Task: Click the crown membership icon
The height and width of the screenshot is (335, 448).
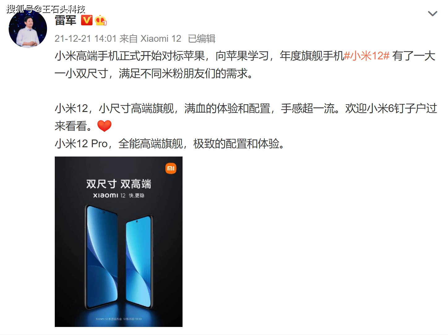Action: pos(101,20)
